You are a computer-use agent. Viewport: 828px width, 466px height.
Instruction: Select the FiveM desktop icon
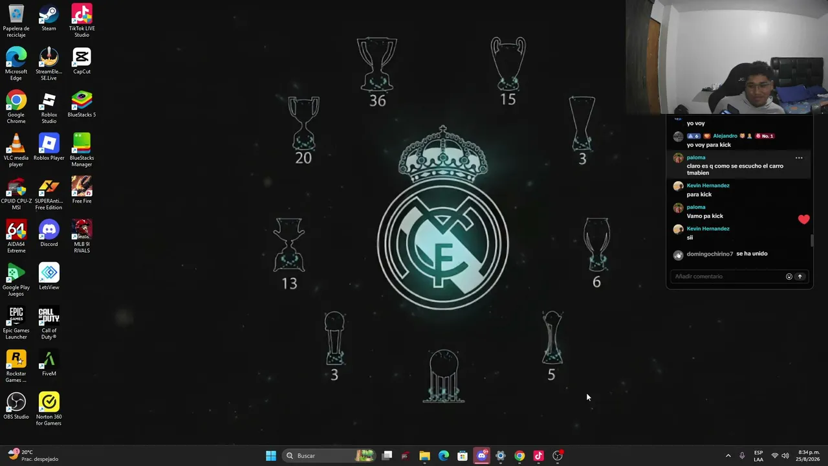click(x=49, y=364)
